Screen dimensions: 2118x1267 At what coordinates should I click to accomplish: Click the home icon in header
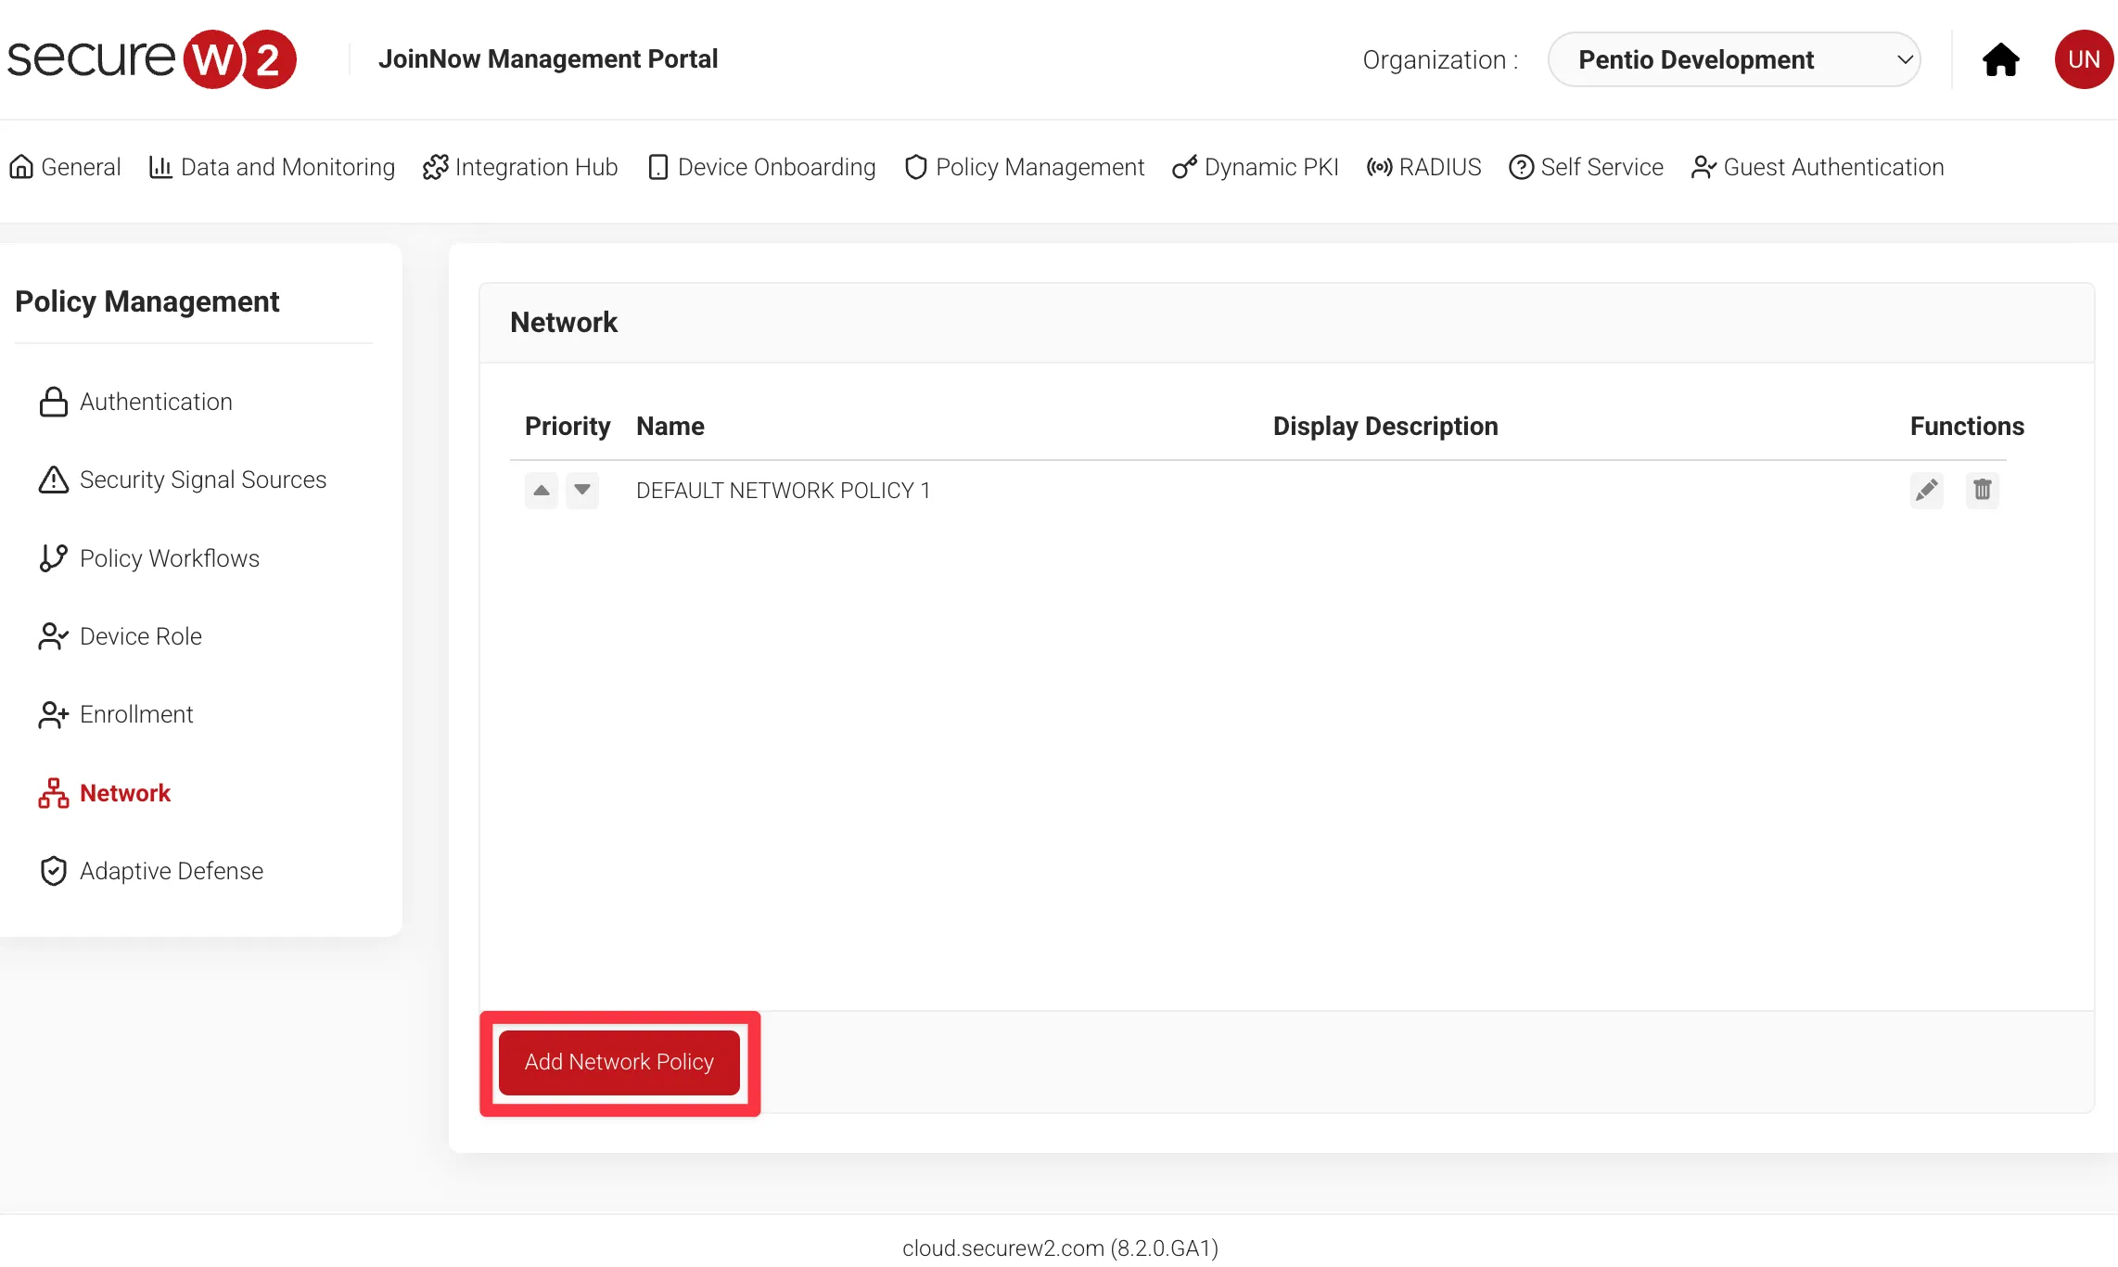[x=2000, y=59]
